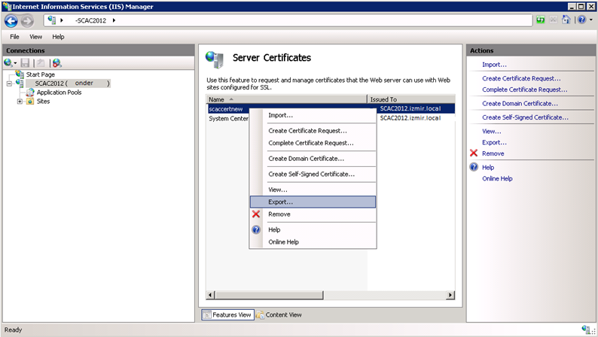Click the Features View tab icon
598x337 pixels.
click(x=207, y=315)
